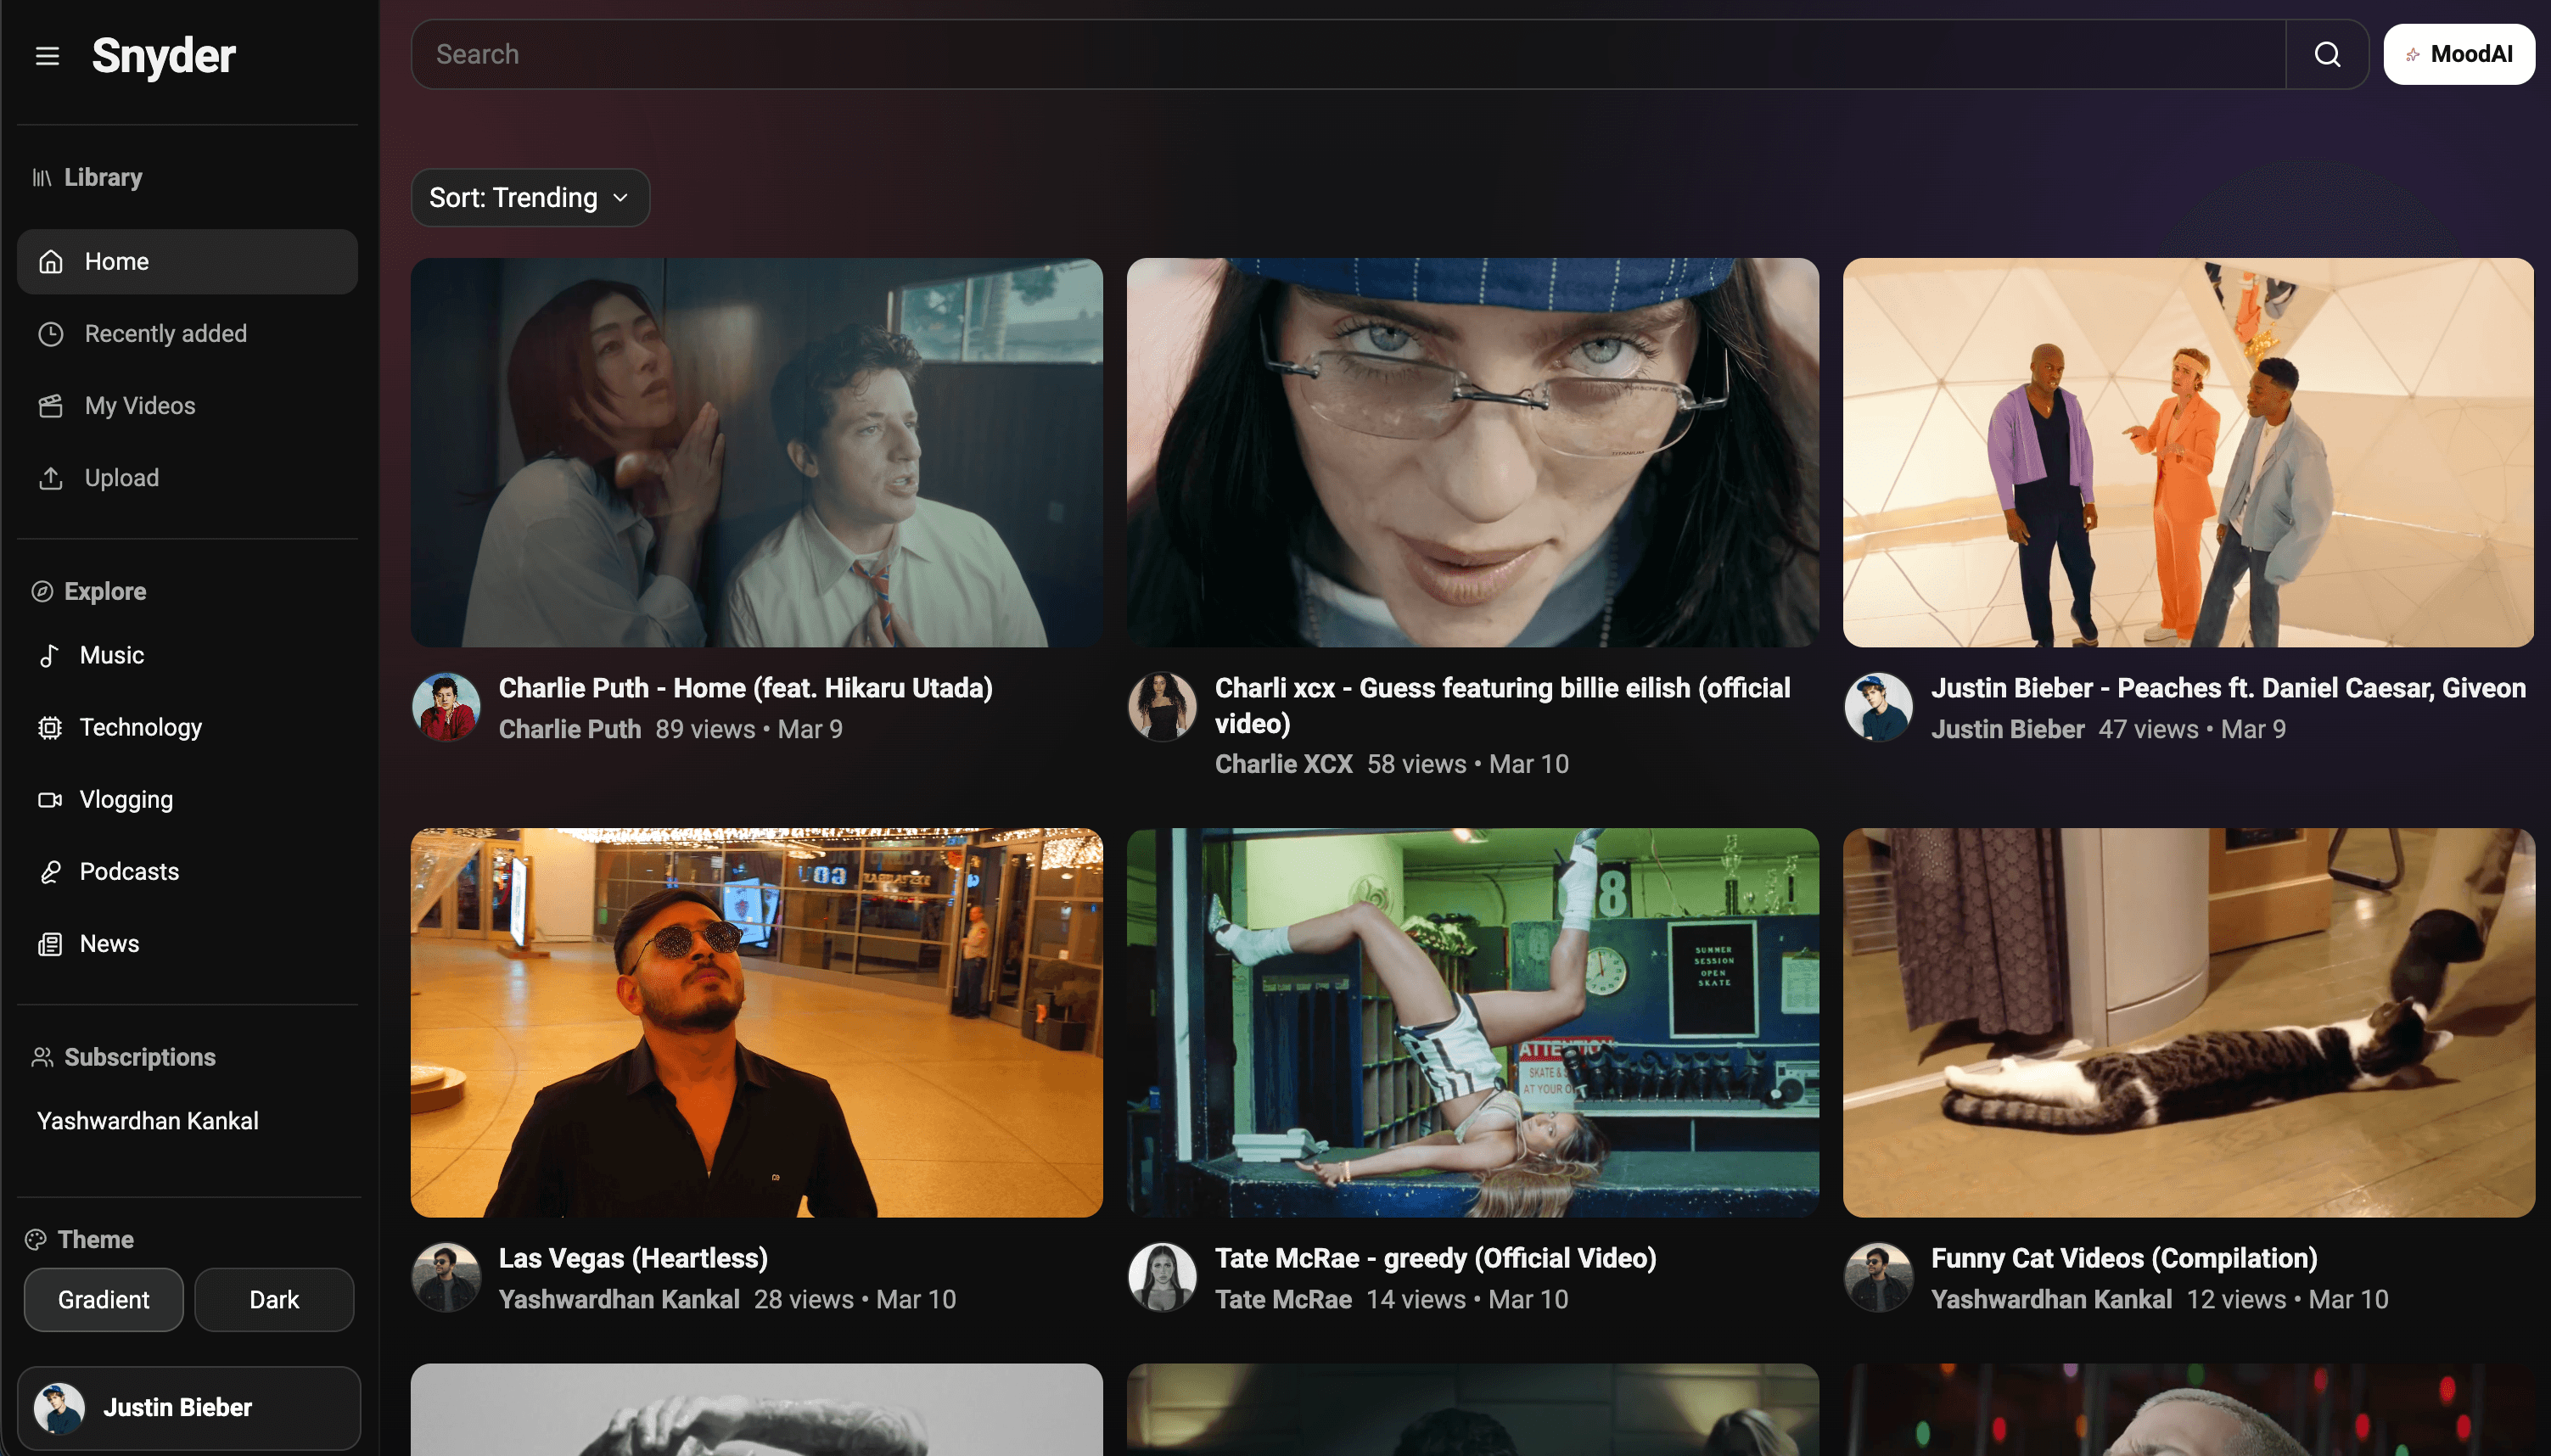Click the Podcasts microphone icon
This screenshot has height=1456, width=2551.
[x=49, y=872]
